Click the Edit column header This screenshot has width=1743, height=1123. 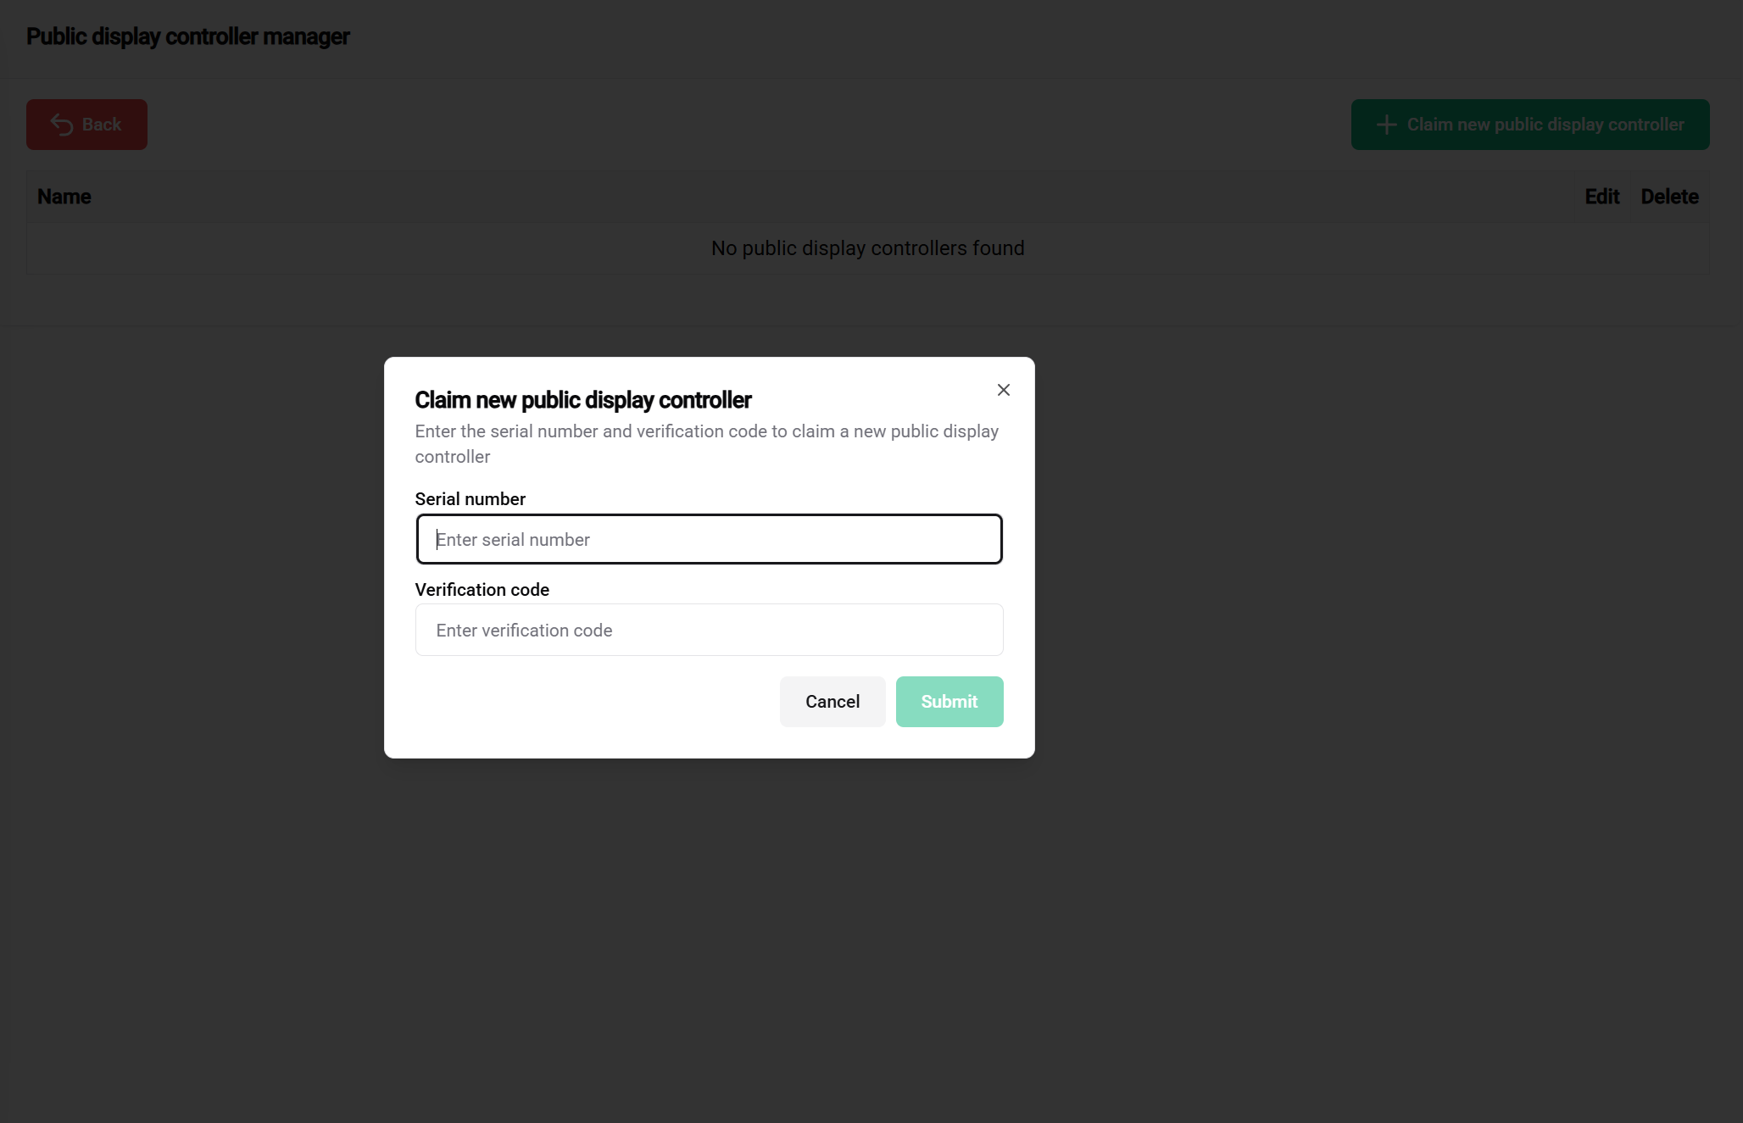tap(1601, 197)
